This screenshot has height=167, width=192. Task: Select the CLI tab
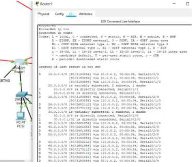[71, 14]
